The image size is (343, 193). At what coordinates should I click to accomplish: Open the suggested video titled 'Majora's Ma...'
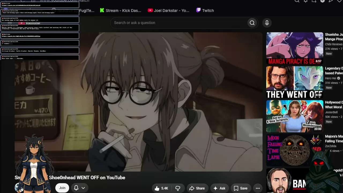pyautogui.click(x=334, y=139)
